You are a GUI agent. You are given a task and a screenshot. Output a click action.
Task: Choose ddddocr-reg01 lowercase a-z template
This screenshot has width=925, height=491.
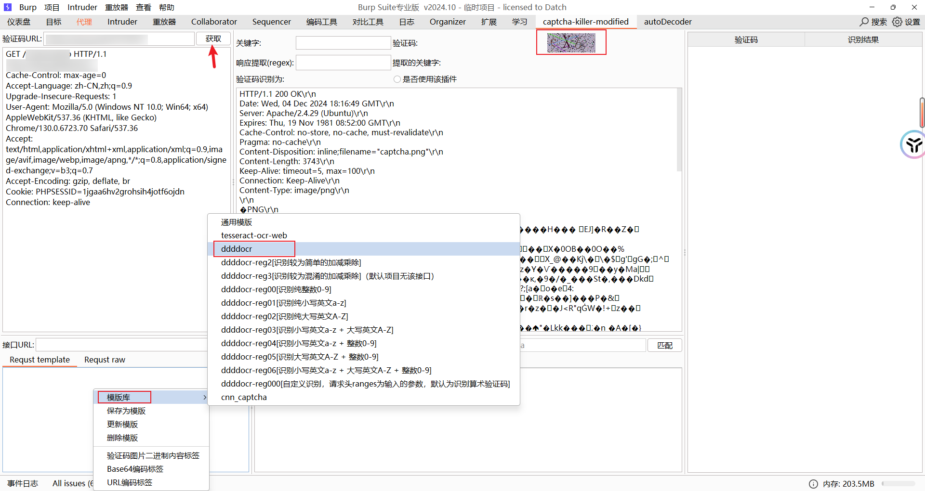364,303
